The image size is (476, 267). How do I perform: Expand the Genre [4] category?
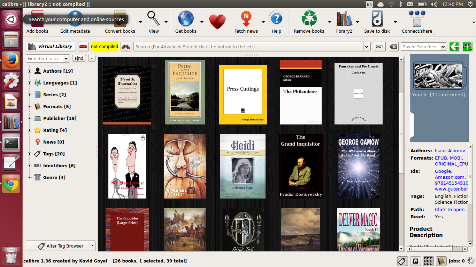(x=29, y=178)
